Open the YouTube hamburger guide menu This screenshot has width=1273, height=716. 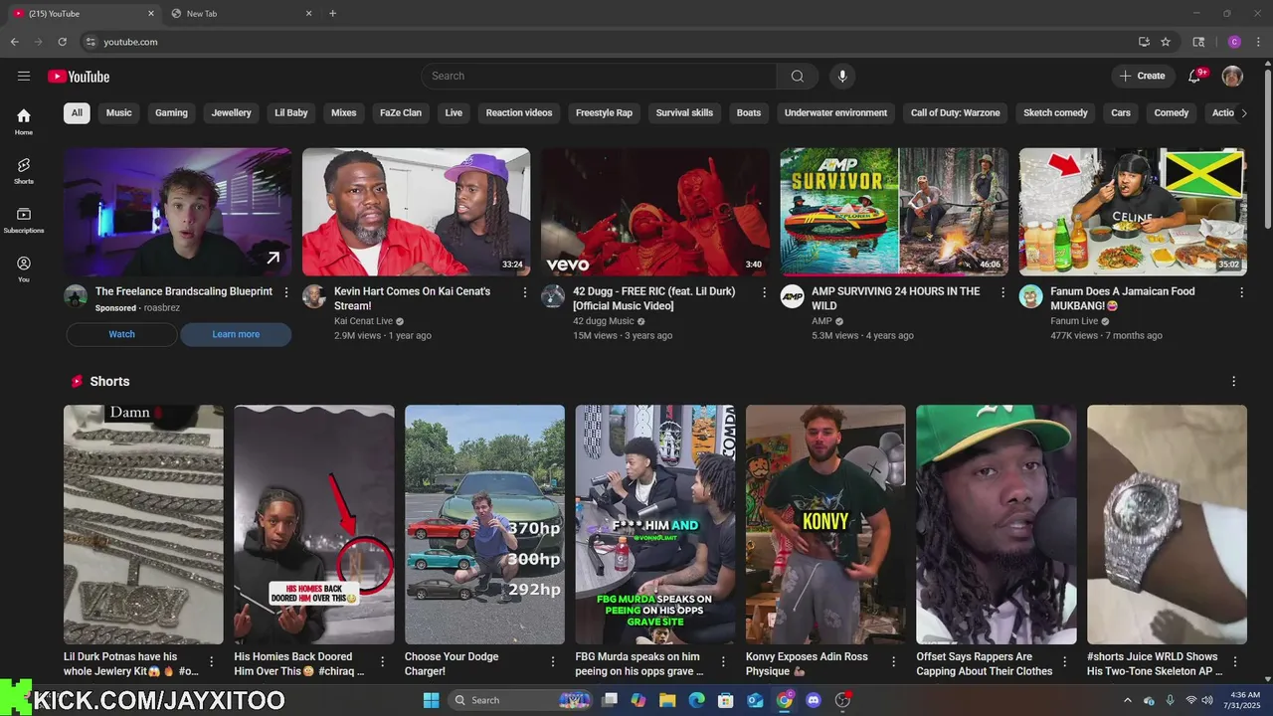(24, 76)
